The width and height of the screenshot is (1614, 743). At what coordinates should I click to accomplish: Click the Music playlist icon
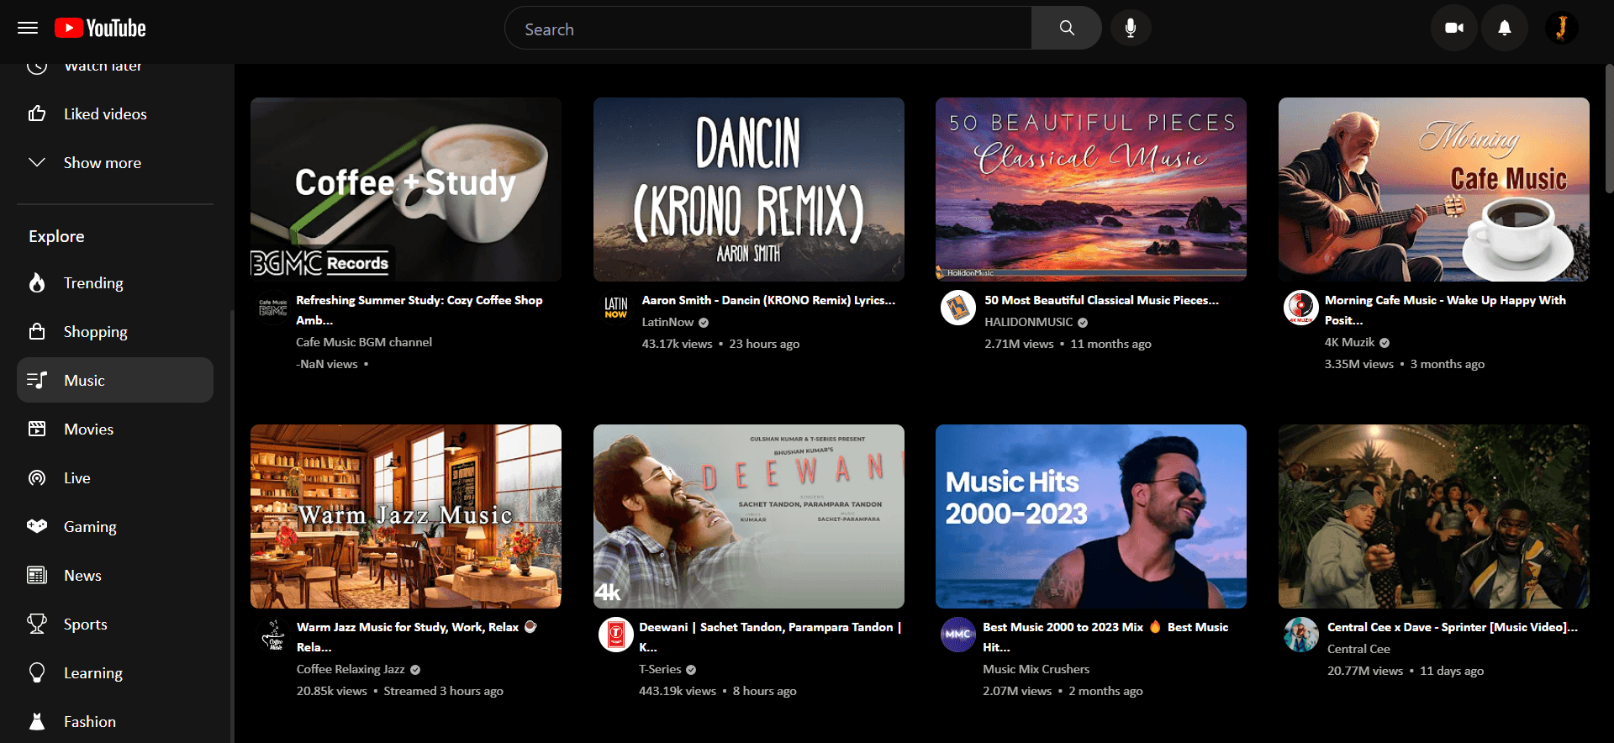[x=37, y=380]
